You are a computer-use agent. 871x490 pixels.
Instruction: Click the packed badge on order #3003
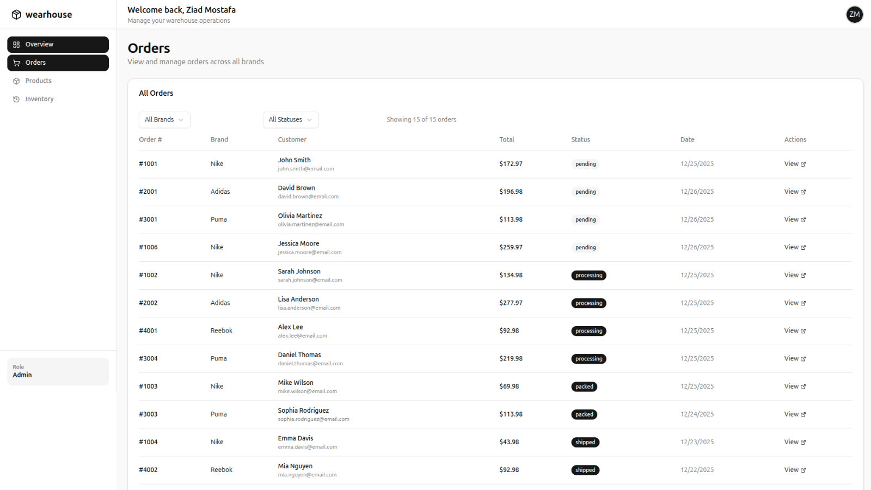[584, 414]
